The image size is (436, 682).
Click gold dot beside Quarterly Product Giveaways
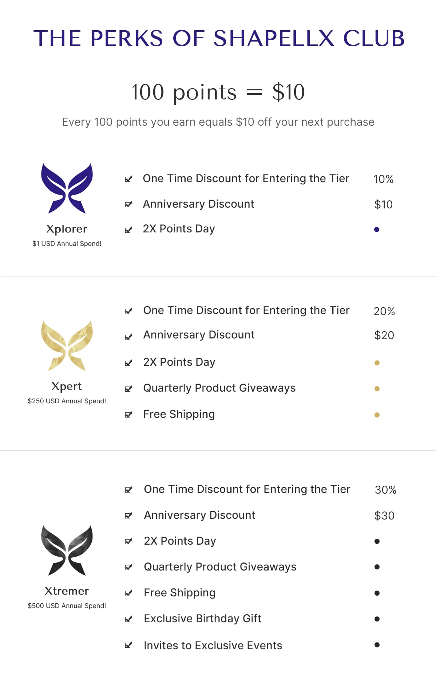coord(377,389)
